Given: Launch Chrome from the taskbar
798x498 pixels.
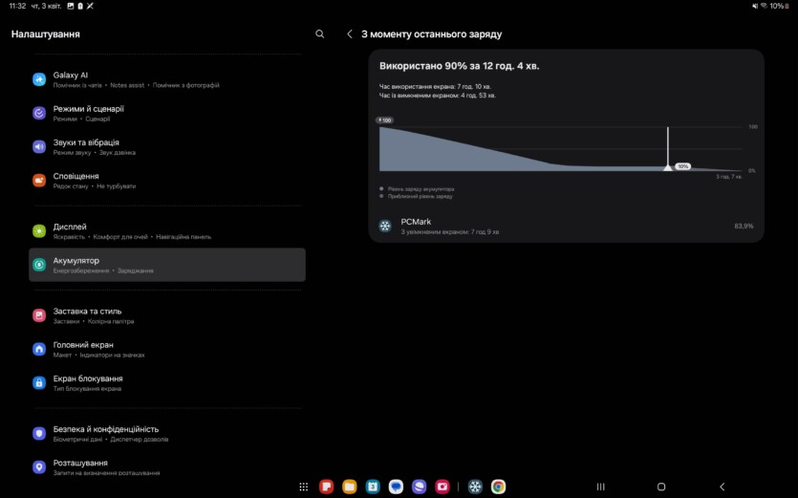Looking at the screenshot, I should click(498, 487).
